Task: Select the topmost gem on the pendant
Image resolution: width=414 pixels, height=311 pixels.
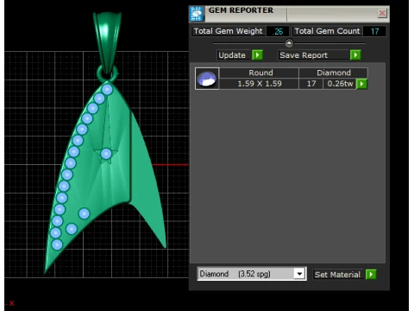Action: pyautogui.click(x=107, y=89)
